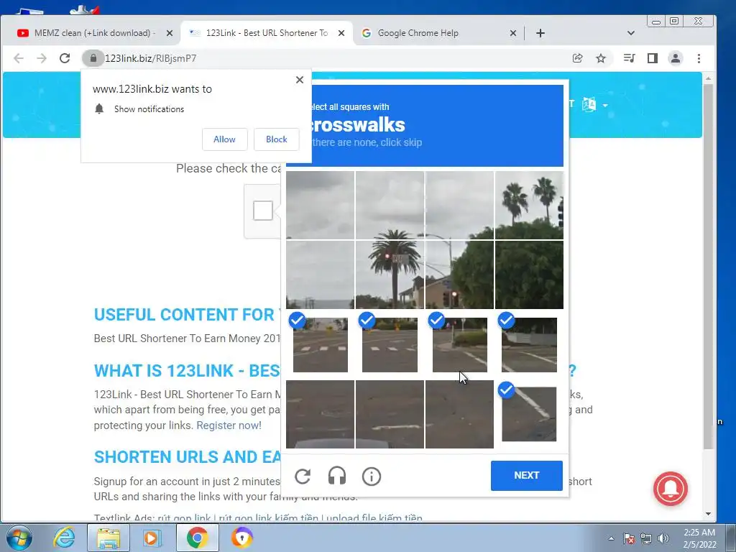The height and width of the screenshot is (552, 736).
Task: Open media controls icon
Action: pos(629,58)
